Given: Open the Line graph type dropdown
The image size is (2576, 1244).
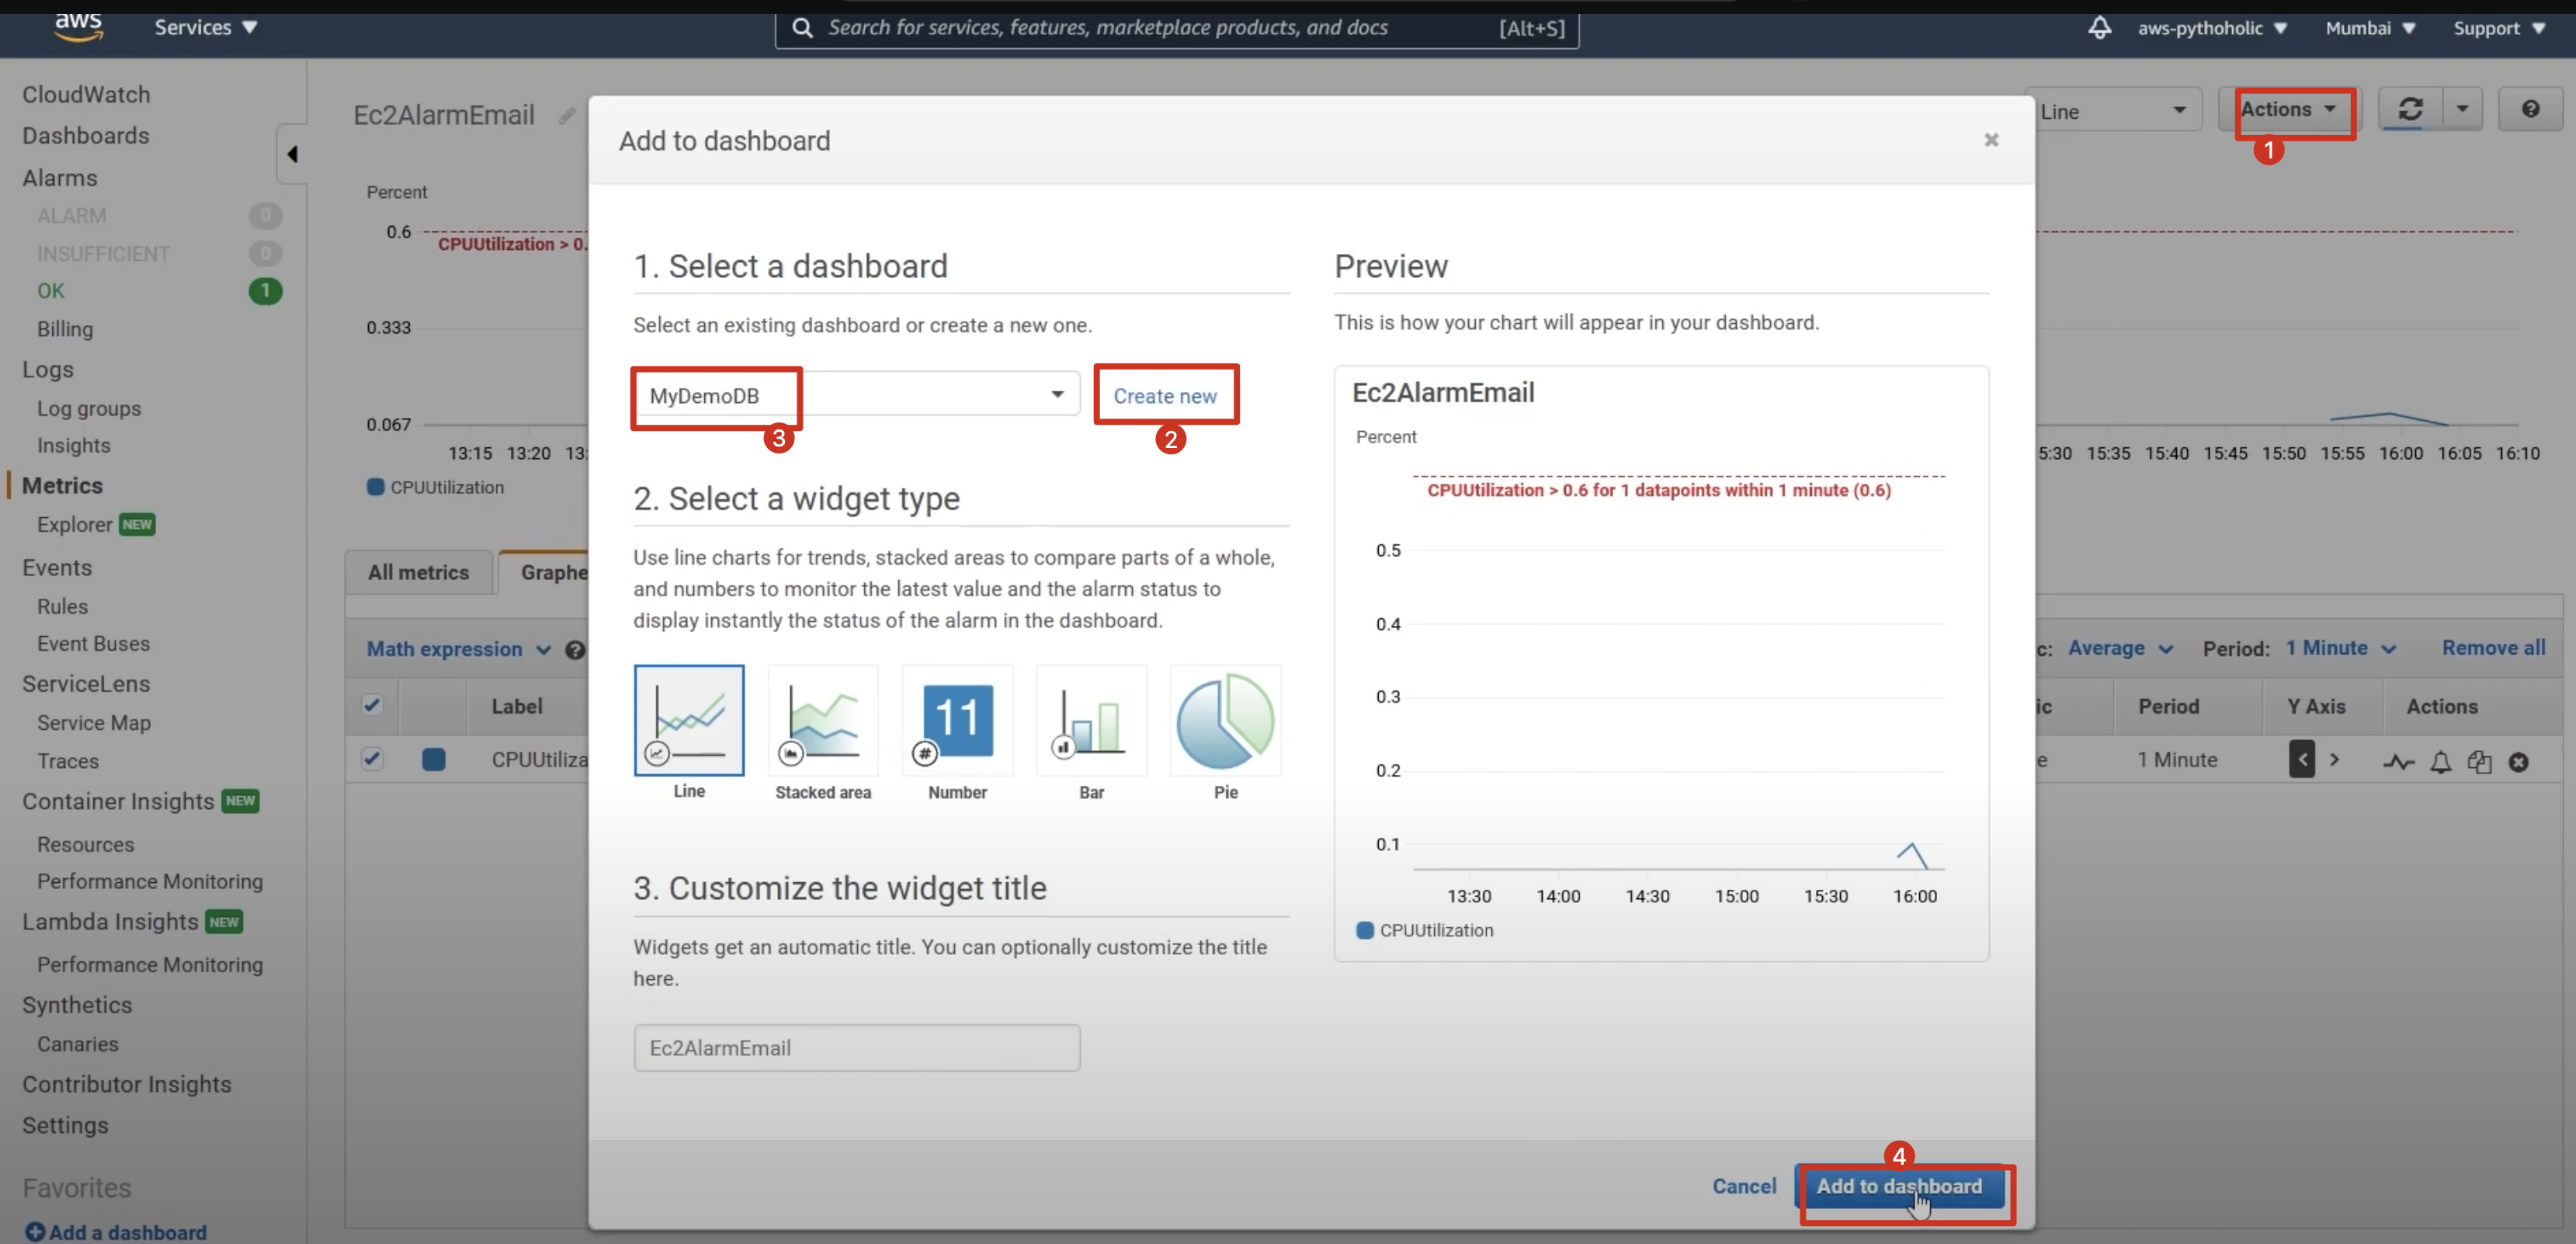Looking at the screenshot, I should pos(2113,111).
